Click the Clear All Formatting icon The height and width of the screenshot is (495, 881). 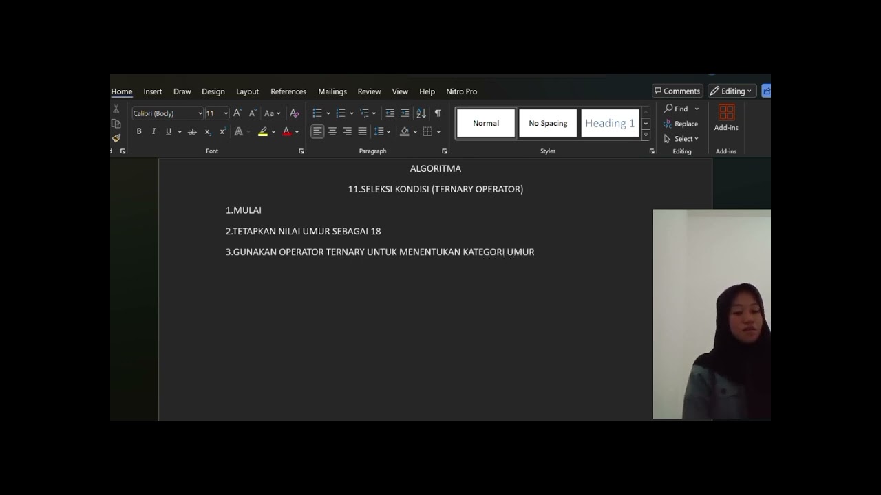(295, 113)
